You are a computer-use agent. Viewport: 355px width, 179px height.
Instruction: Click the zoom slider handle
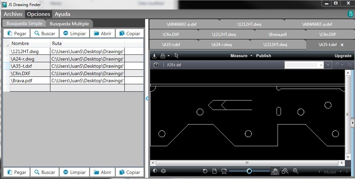point(249,171)
